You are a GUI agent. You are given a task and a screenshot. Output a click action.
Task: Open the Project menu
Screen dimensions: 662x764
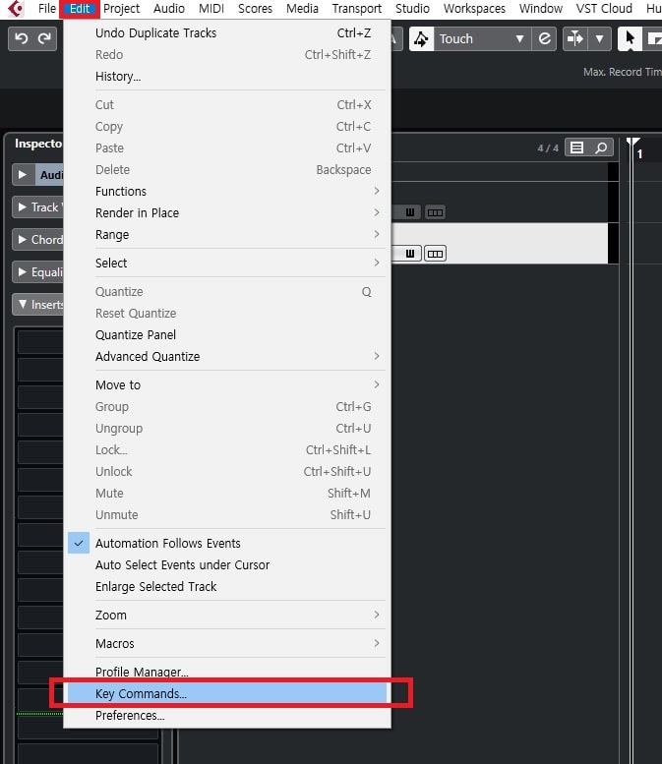[121, 8]
